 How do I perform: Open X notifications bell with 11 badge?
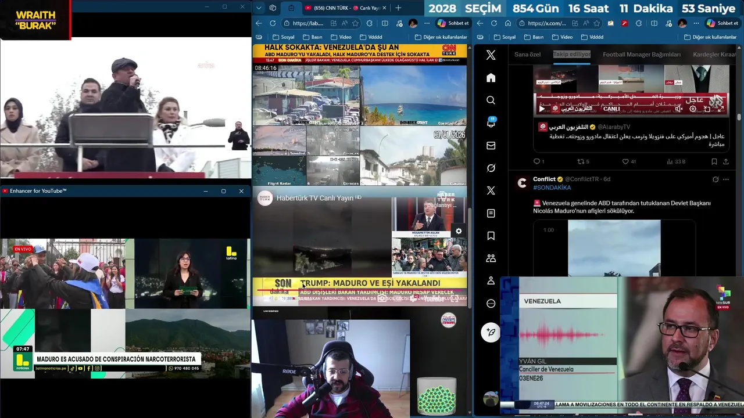click(x=491, y=122)
